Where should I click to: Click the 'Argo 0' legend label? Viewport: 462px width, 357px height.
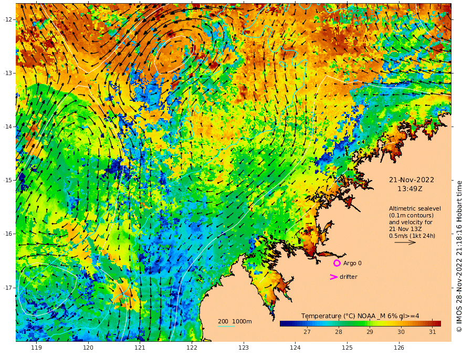pyautogui.click(x=352, y=263)
